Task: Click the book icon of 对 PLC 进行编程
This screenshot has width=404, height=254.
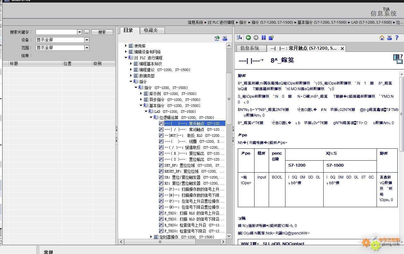Action: (x=131, y=58)
